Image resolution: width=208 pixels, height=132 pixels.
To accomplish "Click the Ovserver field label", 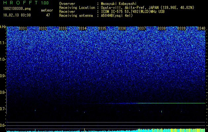I will [67, 4].
